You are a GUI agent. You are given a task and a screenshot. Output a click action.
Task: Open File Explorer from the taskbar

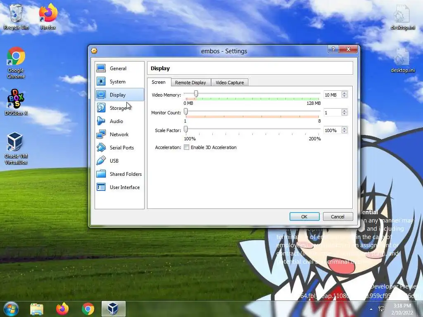(37, 309)
